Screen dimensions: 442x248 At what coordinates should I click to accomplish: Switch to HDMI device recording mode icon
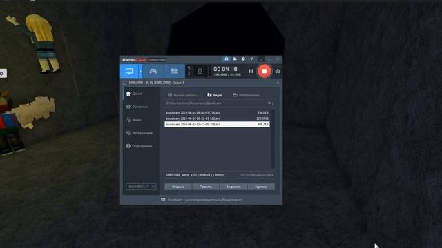[x=174, y=71]
